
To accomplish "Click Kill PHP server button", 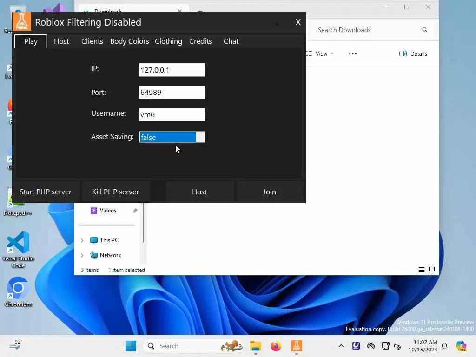I will click(x=115, y=192).
